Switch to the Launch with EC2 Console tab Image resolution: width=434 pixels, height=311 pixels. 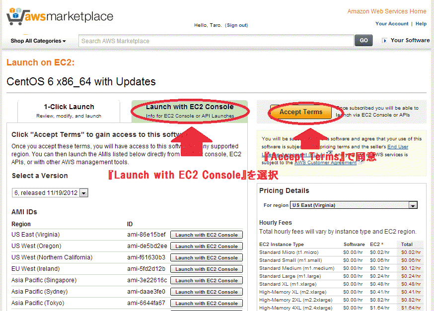[x=190, y=111]
